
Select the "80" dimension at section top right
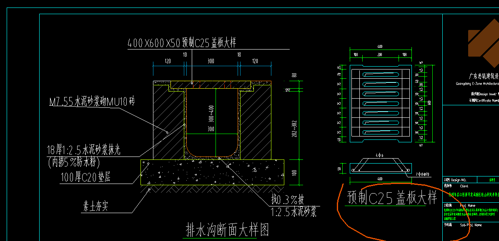(294, 75)
